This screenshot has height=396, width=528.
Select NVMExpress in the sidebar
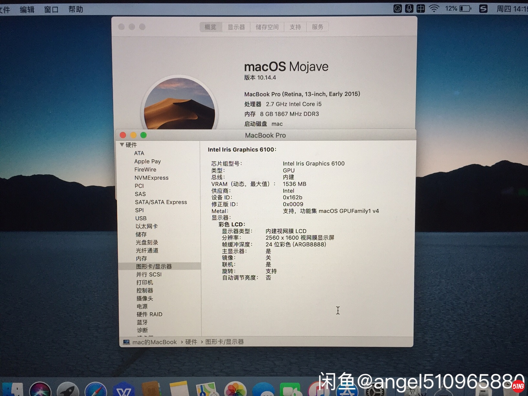pos(152,178)
